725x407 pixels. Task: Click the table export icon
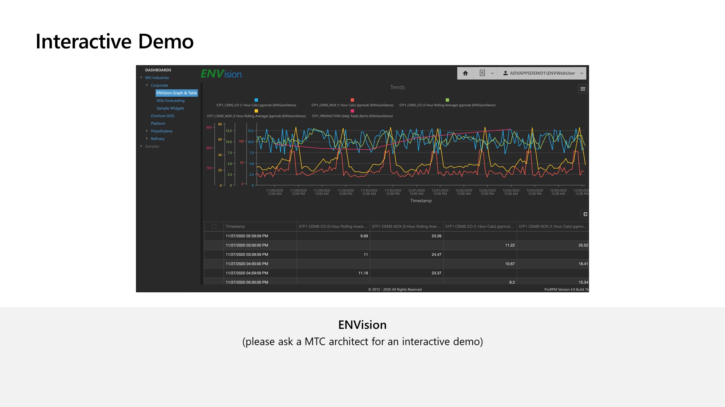(x=585, y=214)
